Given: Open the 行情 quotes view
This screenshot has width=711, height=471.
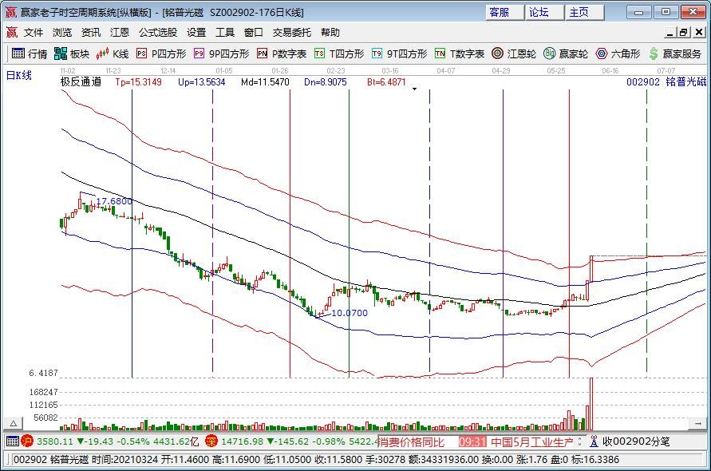Looking at the screenshot, I should pos(30,53).
